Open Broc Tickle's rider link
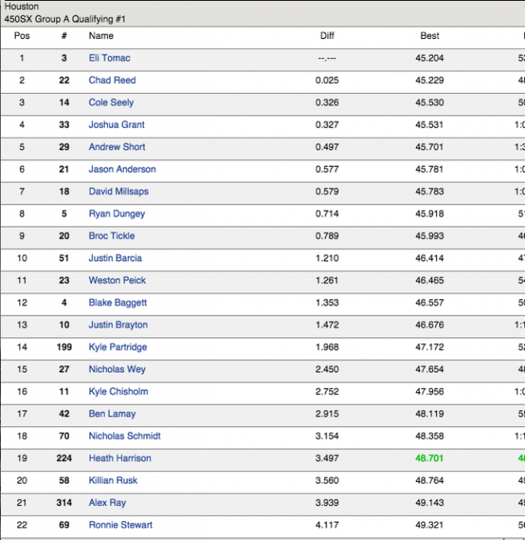 [x=113, y=236]
